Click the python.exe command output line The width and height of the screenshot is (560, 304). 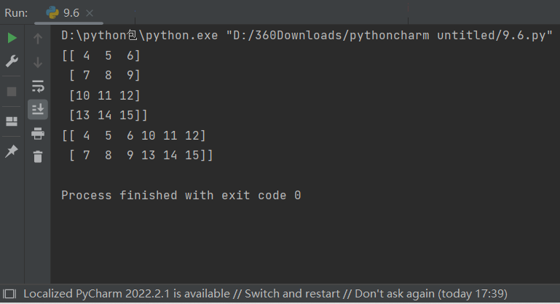pos(307,36)
